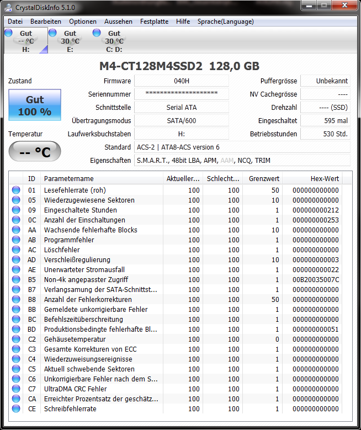Open the Datei menu
361x430 pixels.
15,22
